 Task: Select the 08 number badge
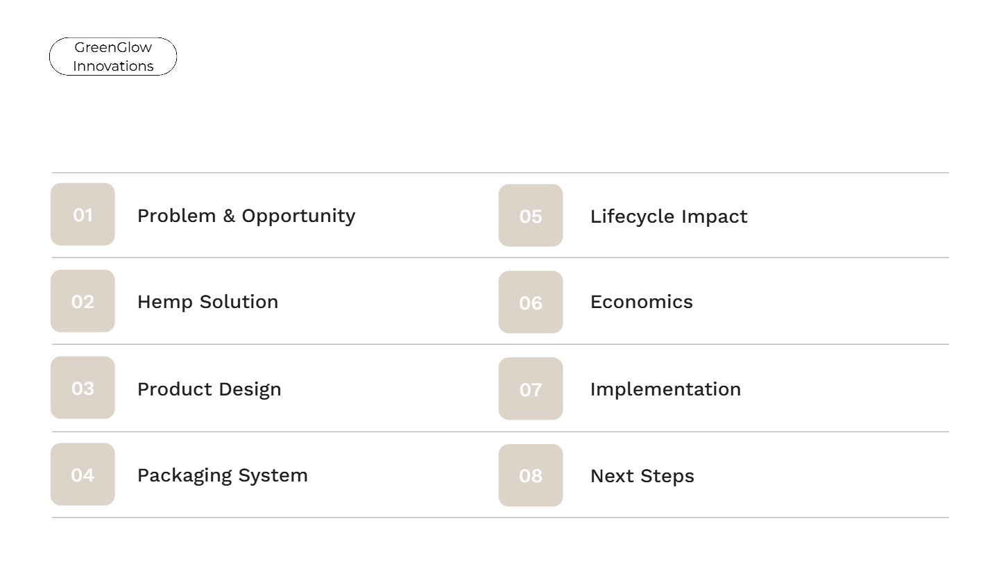pyautogui.click(x=531, y=475)
